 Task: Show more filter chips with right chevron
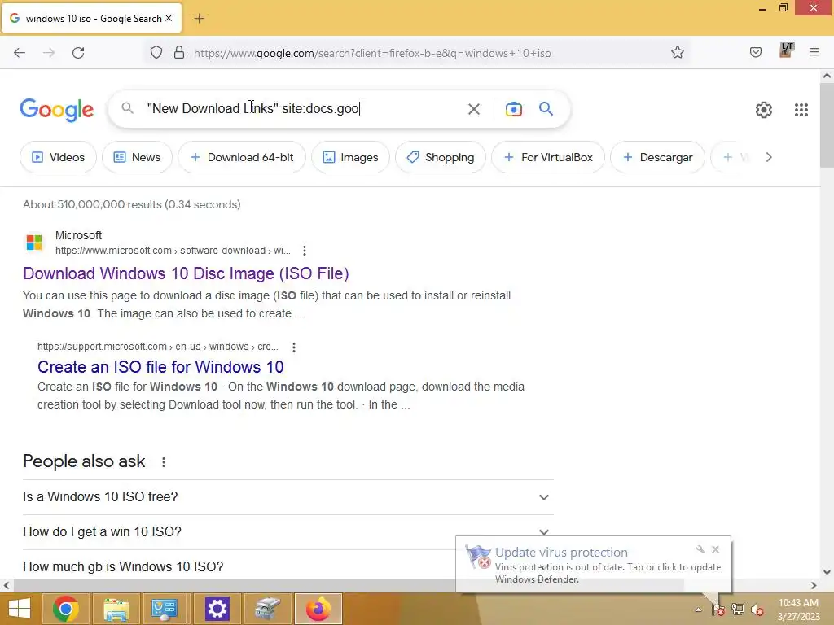(769, 157)
